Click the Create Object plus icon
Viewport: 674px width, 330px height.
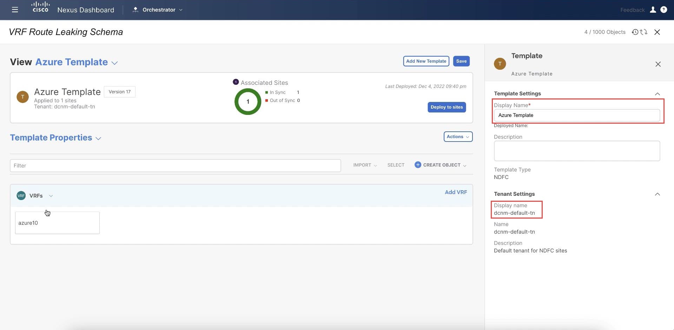tap(418, 165)
